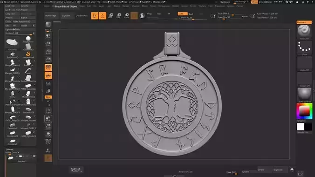315x177 pixels.
Task: Open the MatCap Gray material picker
Action: [304, 95]
